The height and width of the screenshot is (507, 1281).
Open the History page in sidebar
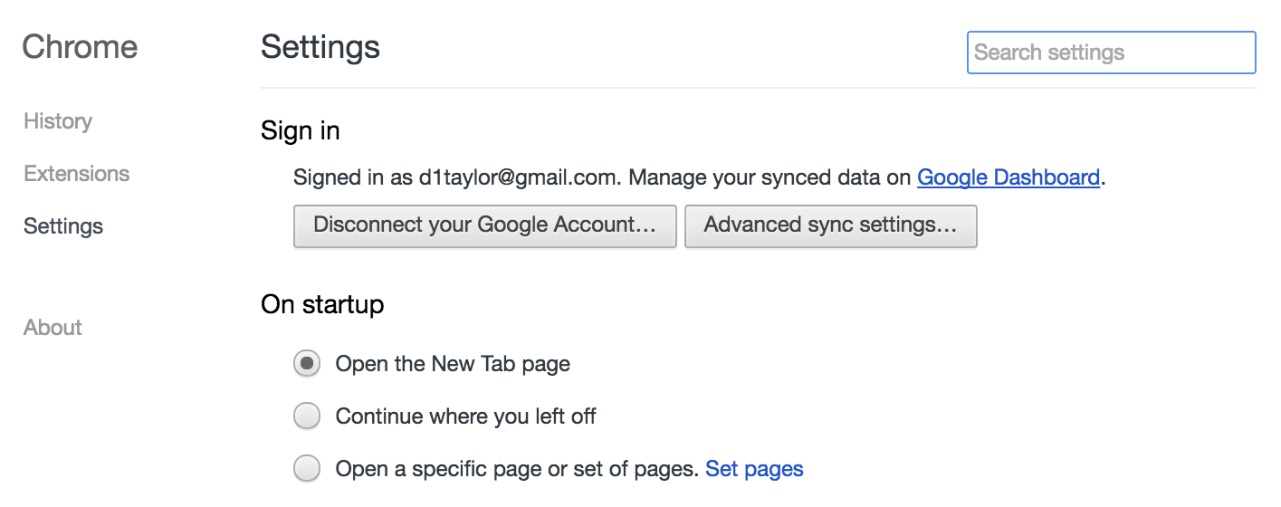tap(58, 121)
